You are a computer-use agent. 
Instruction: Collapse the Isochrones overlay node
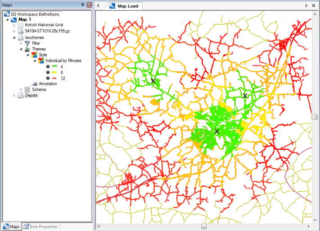click(x=14, y=37)
